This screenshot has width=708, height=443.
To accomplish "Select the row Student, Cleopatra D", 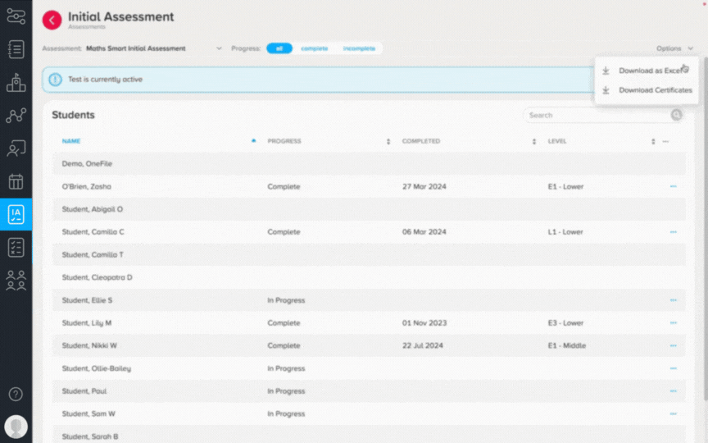I will pyautogui.click(x=369, y=277).
